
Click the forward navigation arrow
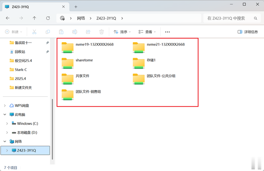[x=21, y=18]
